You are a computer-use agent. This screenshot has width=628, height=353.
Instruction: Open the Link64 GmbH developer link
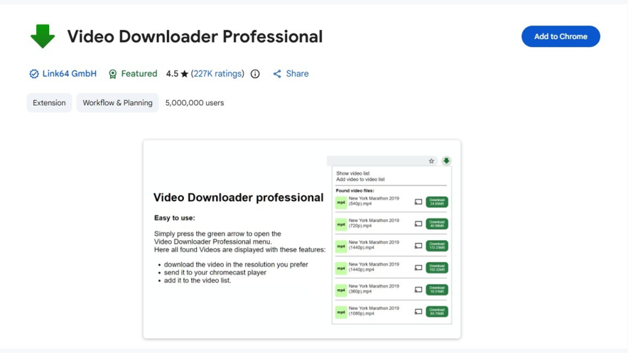tap(69, 74)
